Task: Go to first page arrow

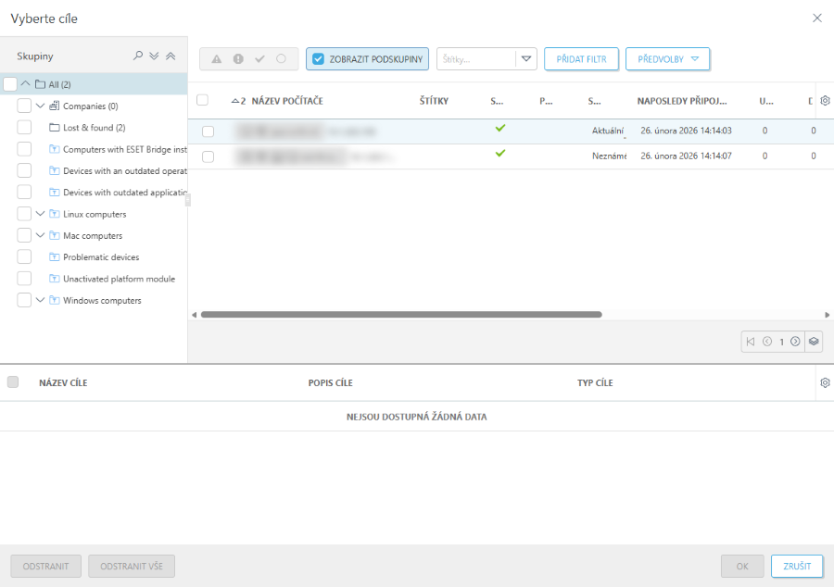Action: coord(751,342)
